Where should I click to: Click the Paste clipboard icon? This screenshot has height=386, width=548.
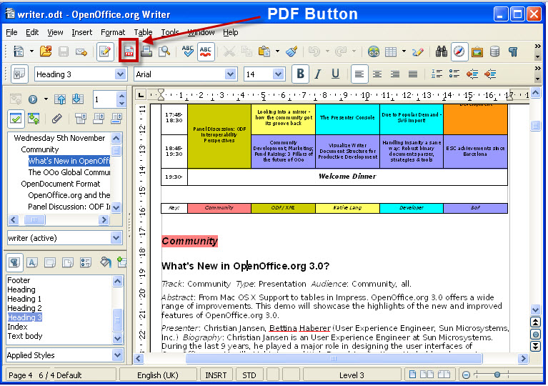tap(264, 51)
